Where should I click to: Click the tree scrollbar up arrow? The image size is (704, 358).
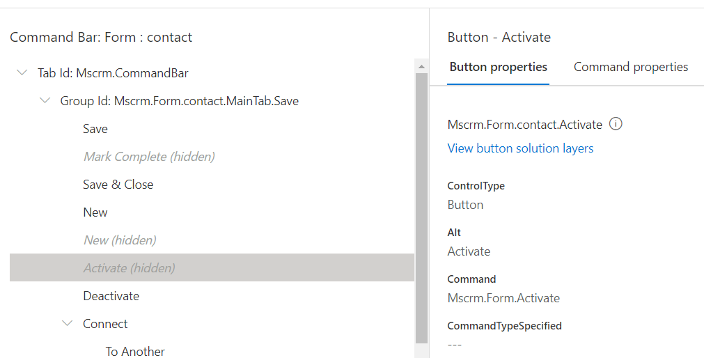(421, 66)
